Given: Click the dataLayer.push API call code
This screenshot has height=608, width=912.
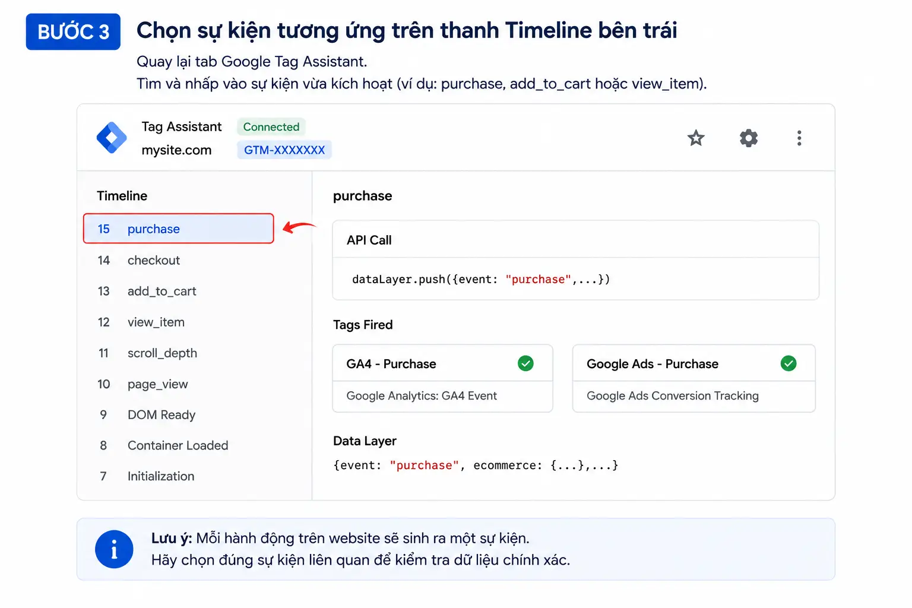Looking at the screenshot, I should pyautogui.click(x=481, y=279).
